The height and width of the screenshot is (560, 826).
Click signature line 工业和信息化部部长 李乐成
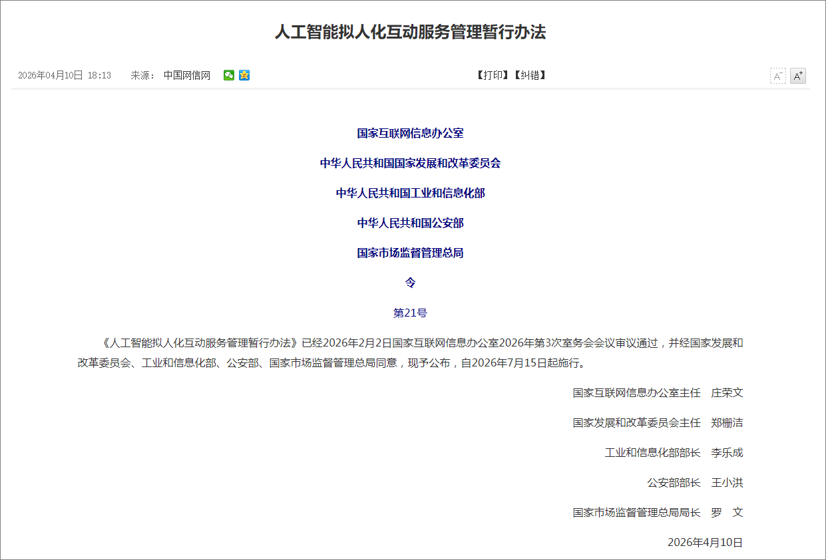tap(674, 452)
